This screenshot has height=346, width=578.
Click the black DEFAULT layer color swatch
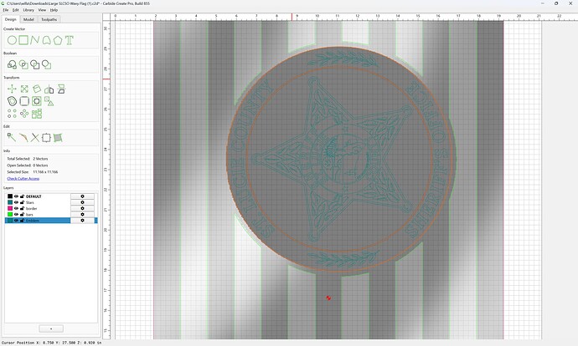click(10, 196)
